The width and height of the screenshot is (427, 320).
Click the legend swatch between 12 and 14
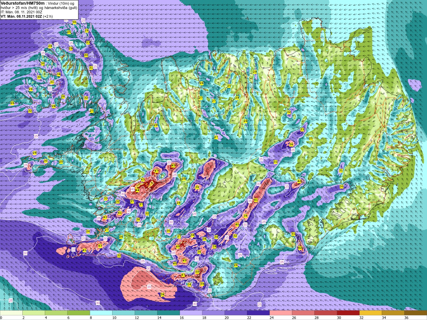pyautogui.click(x=146, y=313)
